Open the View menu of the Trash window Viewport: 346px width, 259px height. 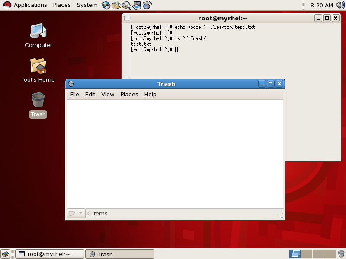(108, 94)
